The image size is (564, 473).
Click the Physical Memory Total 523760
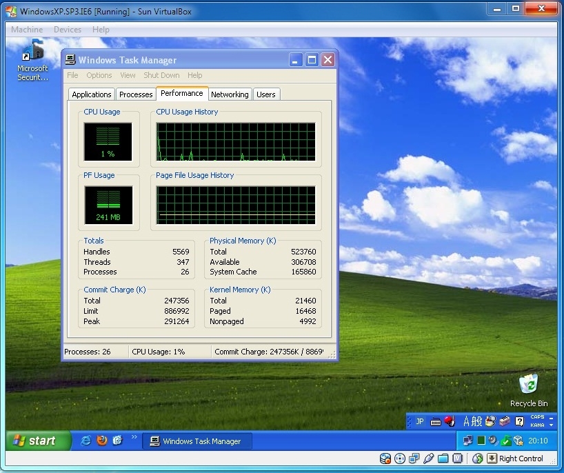(x=303, y=252)
